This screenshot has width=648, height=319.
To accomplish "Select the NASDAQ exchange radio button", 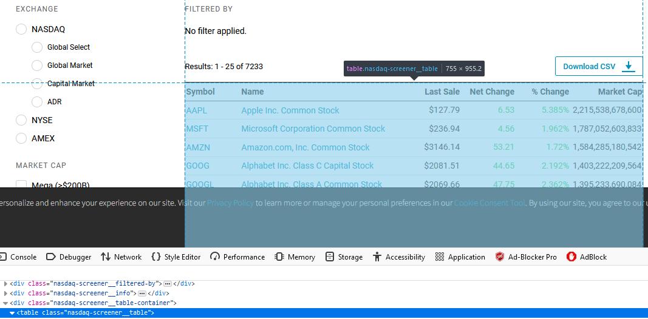I will point(21,29).
